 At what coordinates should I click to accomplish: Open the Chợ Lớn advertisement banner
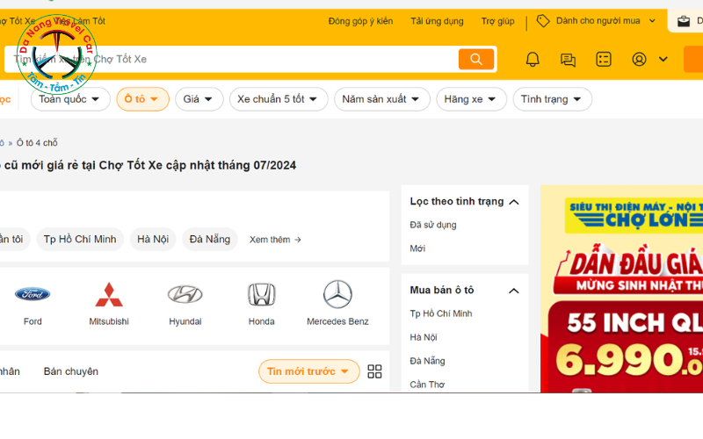click(621, 289)
